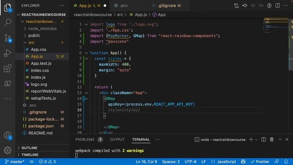Close the bottom panel
This screenshot has height=165, width=293.
287,139
